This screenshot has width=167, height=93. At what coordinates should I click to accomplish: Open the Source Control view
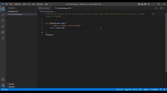pyautogui.click(x=3, y=20)
